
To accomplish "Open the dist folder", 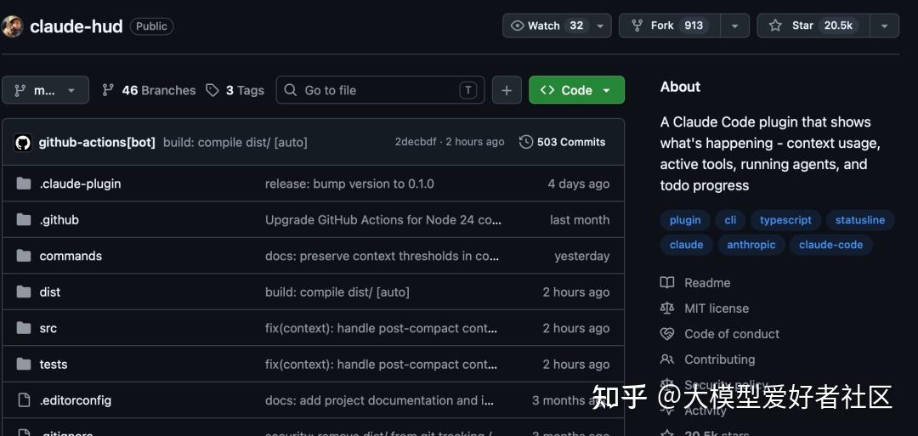I will coord(50,292).
